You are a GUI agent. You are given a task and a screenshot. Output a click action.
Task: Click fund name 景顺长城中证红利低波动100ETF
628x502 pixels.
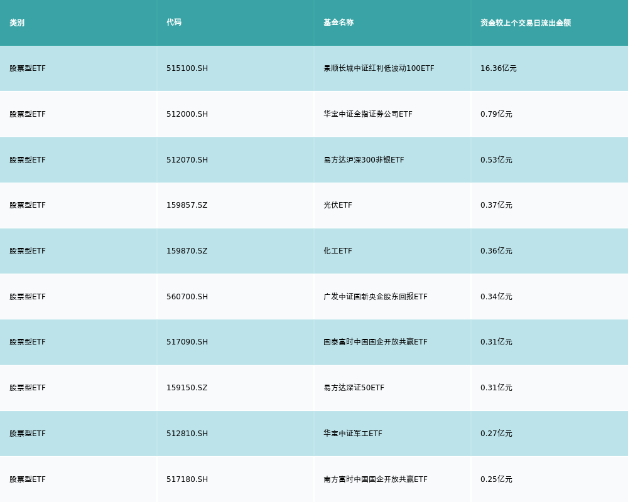coord(379,68)
